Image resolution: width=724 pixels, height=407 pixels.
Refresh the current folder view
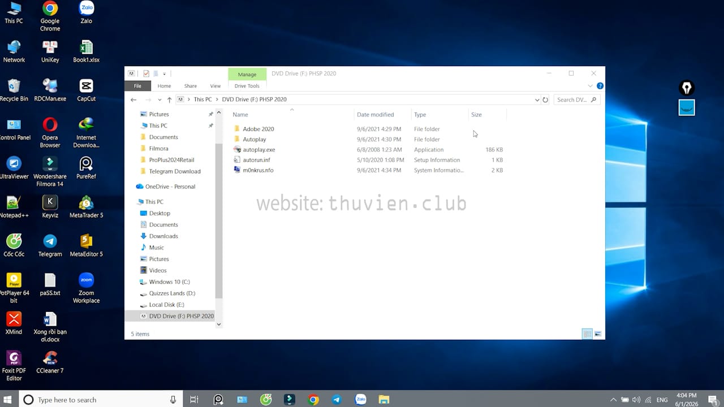[545, 99]
